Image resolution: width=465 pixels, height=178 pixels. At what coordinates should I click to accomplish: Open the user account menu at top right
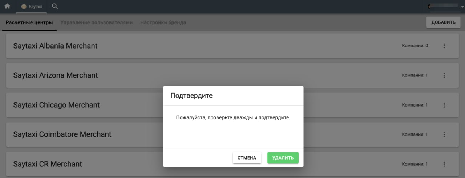(x=445, y=7)
